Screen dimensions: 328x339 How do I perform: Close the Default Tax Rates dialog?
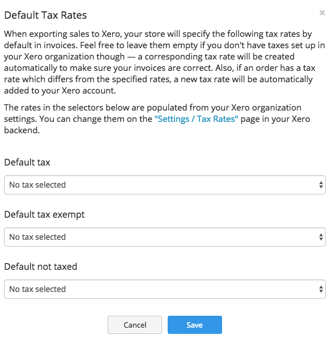coord(322,13)
